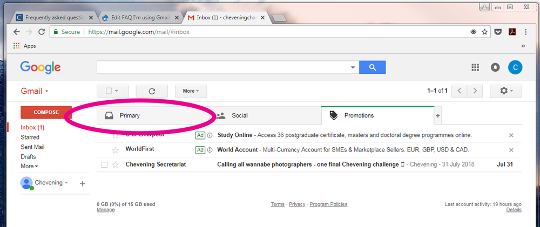Click the green Secure padlock icon

click(56, 32)
